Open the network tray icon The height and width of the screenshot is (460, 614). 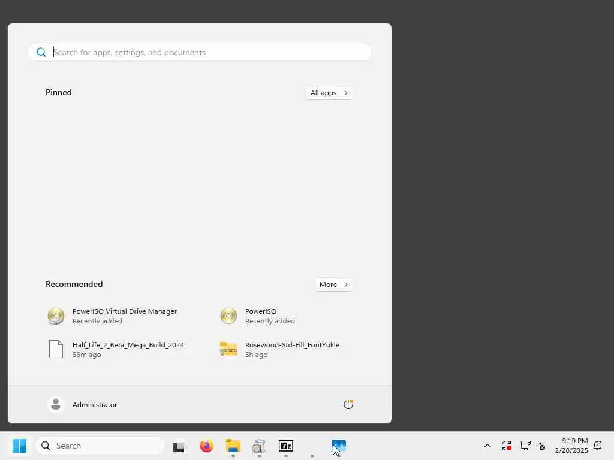[525, 446]
